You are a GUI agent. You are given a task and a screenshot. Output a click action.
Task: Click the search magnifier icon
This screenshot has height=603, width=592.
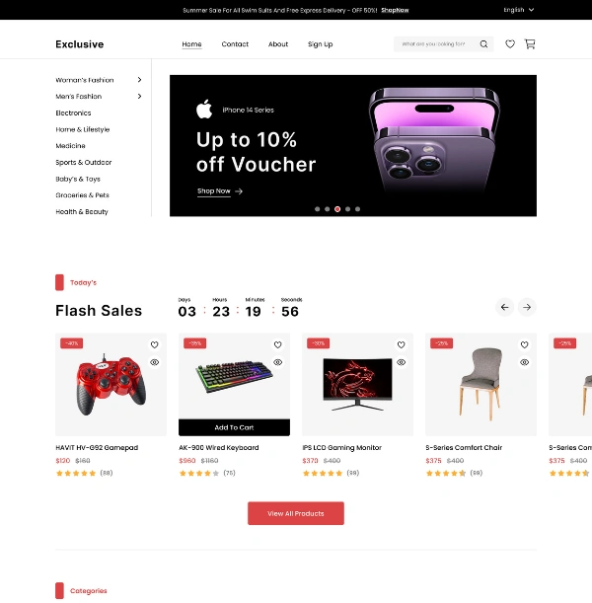[483, 44]
